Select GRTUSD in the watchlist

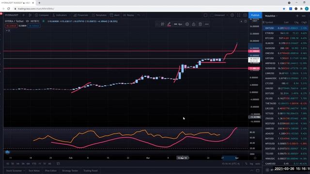click(286, 58)
